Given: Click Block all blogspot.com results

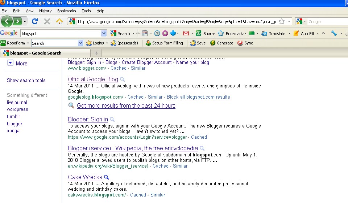Looking at the screenshot, I should pyautogui.click(x=198, y=97).
